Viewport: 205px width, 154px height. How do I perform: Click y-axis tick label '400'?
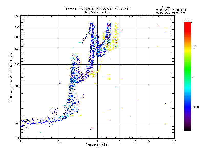[x=17, y=49]
